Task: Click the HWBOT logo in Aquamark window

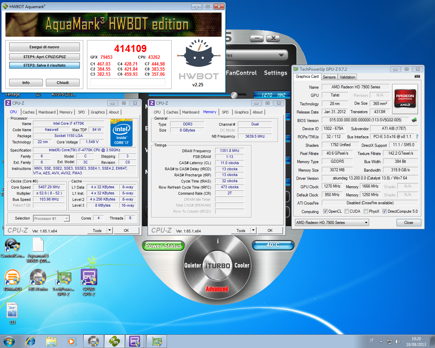Action: pyautogui.click(x=198, y=60)
